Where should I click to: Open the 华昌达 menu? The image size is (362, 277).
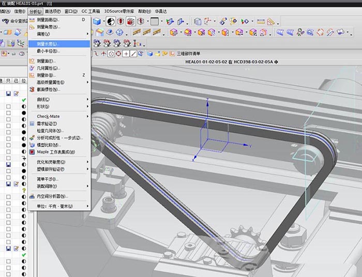click(161, 11)
